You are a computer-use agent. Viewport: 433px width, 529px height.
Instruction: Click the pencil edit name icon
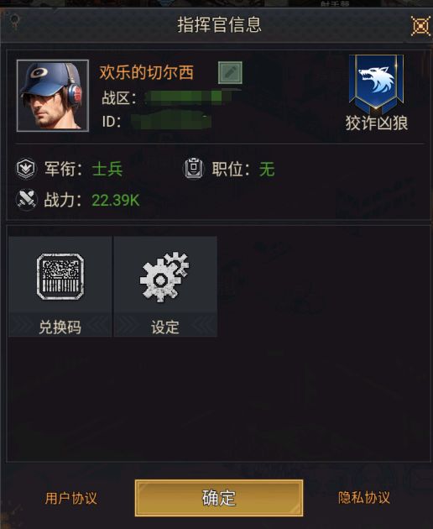(230, 72)
